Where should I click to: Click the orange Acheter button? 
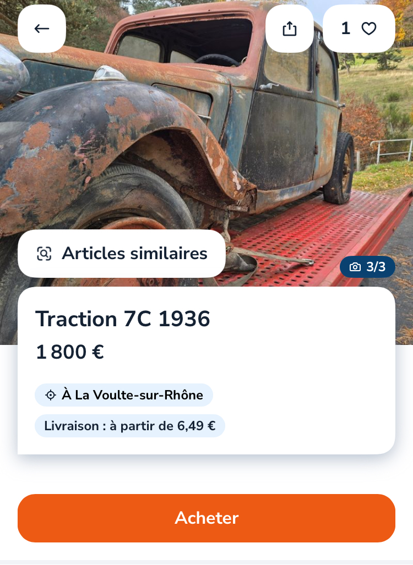point(206,518)
